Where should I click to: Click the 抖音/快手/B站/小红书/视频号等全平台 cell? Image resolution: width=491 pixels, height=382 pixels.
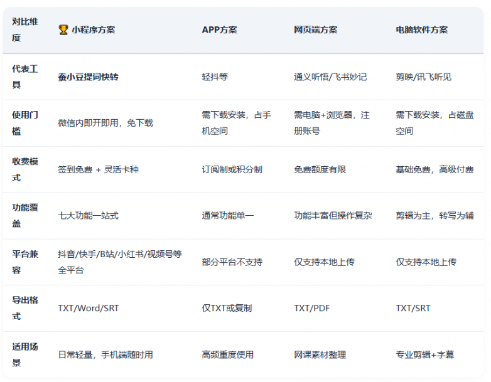tap(120, 262)
